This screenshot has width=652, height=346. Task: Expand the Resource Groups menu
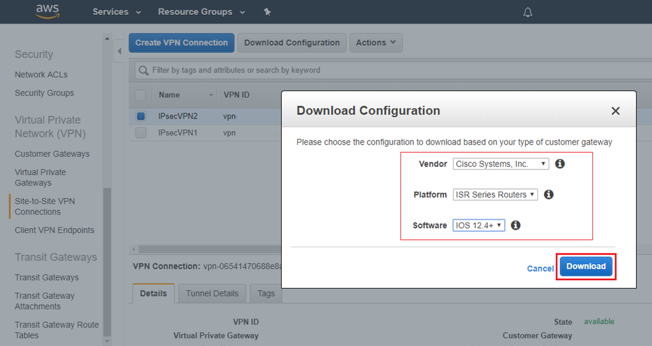point(201,12)
